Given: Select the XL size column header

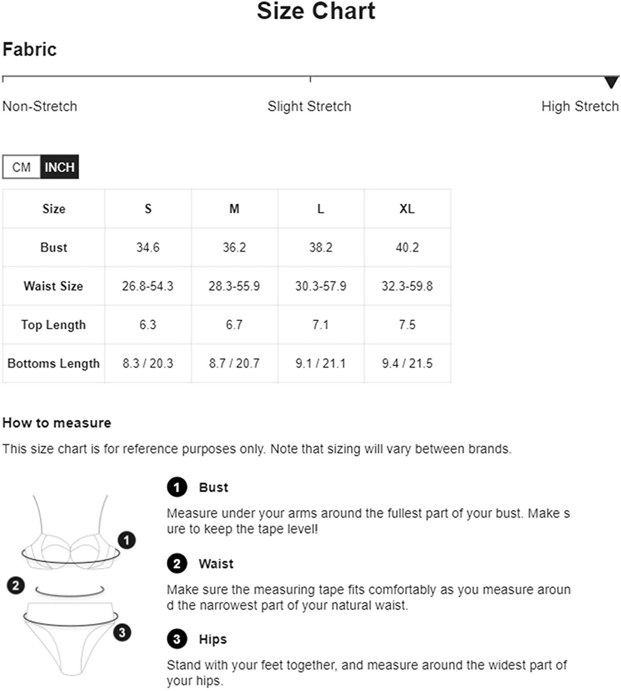Looking at the screenshot, I should [407, 209].
